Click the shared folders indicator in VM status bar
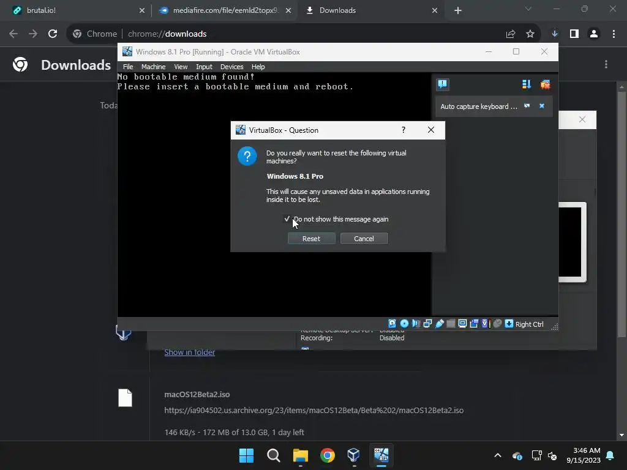Image resolution: width=627 pixels, height=470 pixels. (x=451, y=324)
